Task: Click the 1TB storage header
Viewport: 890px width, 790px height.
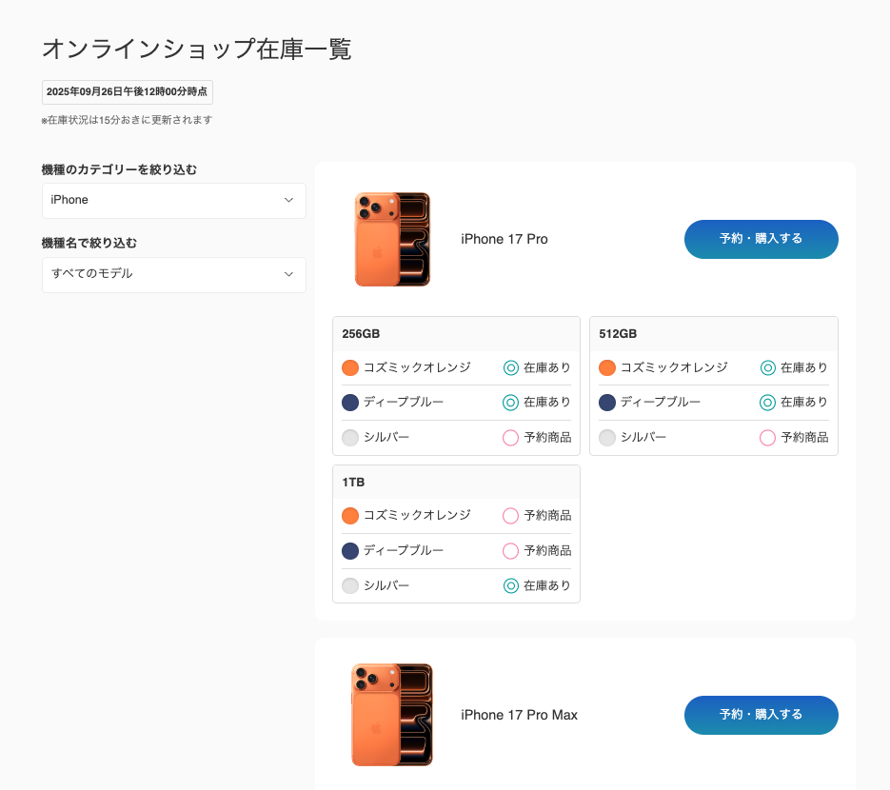Action: coord(456,482)
